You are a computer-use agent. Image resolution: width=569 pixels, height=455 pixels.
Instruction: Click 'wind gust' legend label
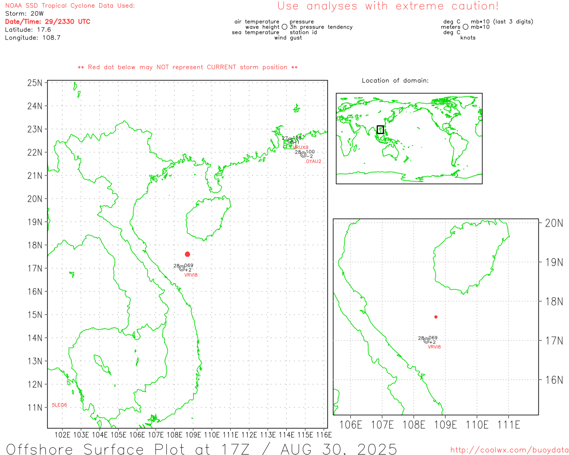(288, 38)
